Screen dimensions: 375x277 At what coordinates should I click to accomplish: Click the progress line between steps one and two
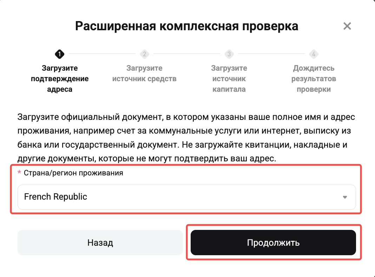(102, 54)
